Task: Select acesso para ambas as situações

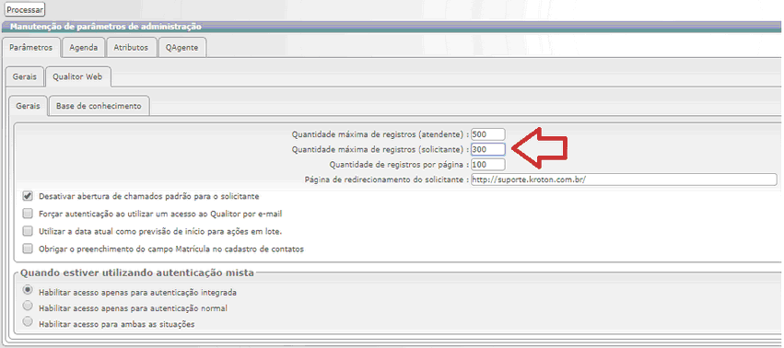Action: point(28,321)
